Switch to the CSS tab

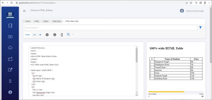click(x=34, y=35)
